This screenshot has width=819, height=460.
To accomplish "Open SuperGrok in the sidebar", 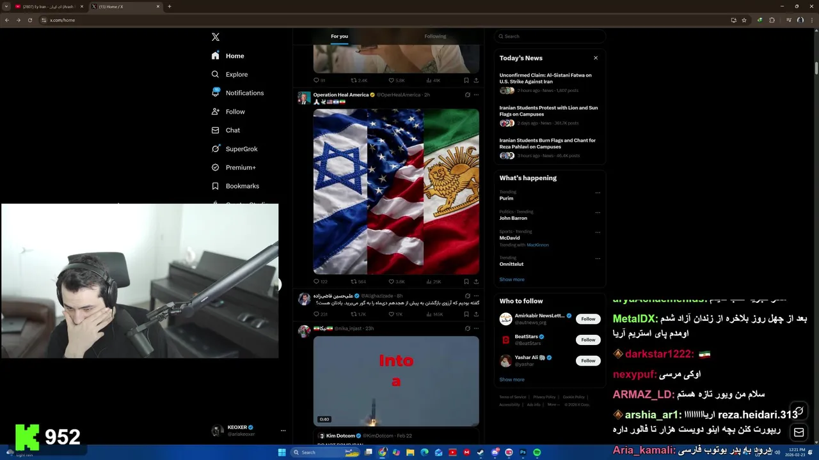I will pos(234,149).
